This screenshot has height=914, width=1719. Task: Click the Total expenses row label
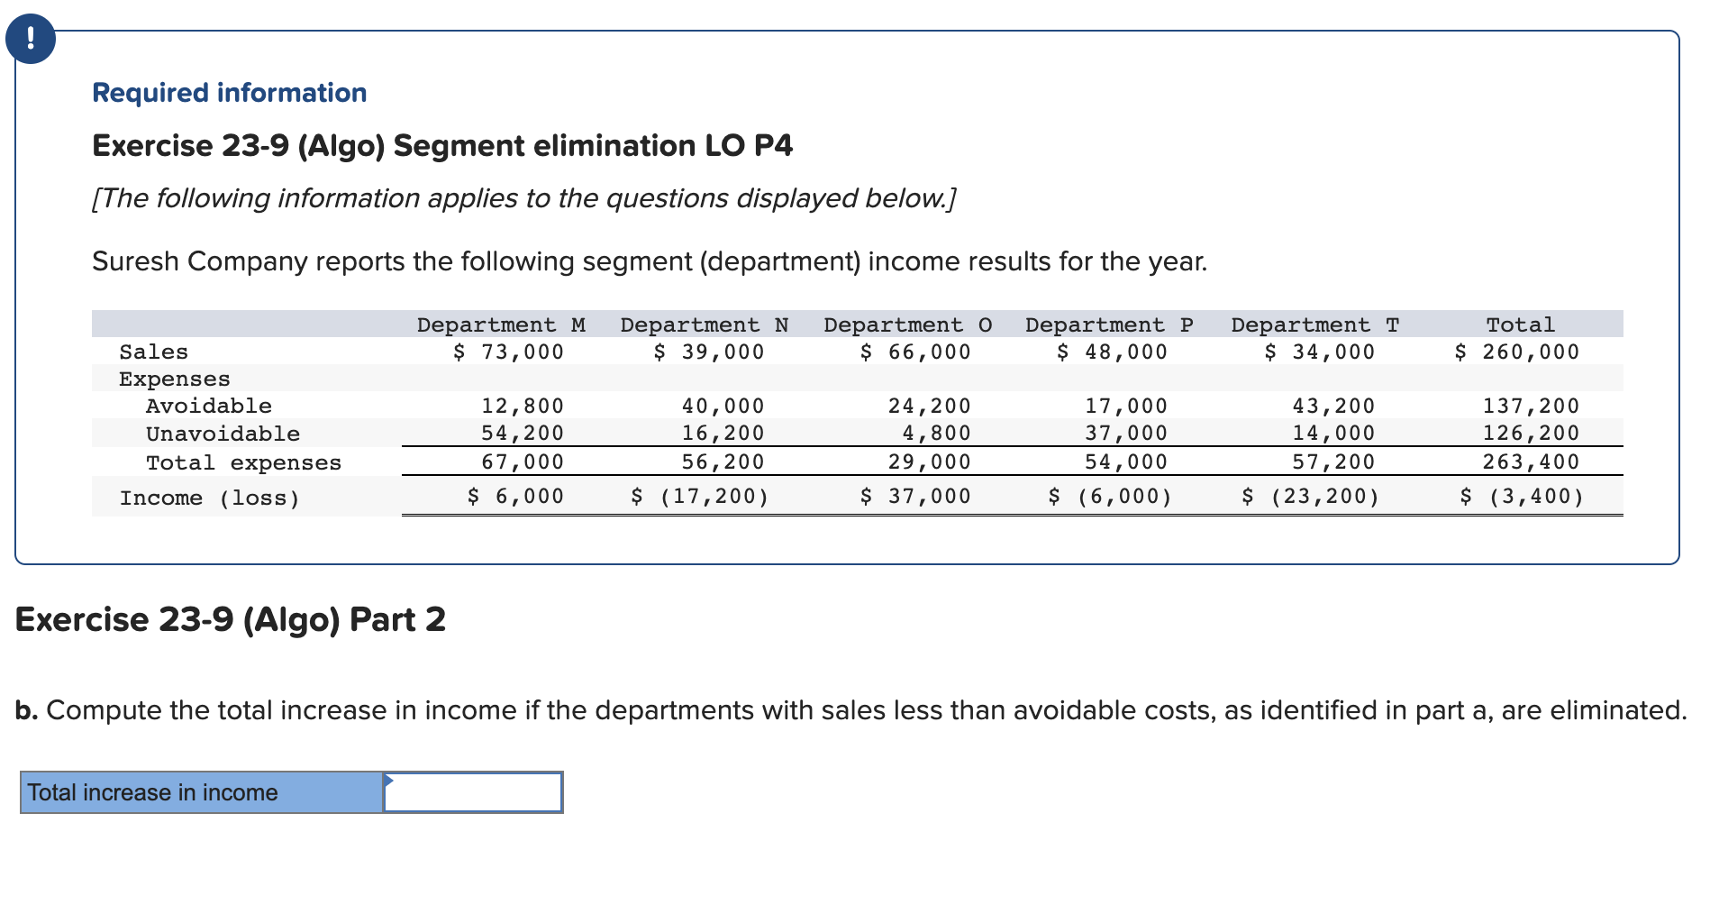244,462
